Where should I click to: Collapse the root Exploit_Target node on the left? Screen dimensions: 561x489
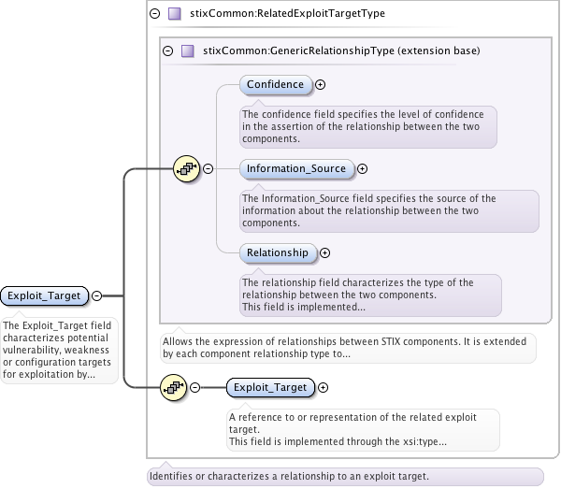click(x=96, y=296)
